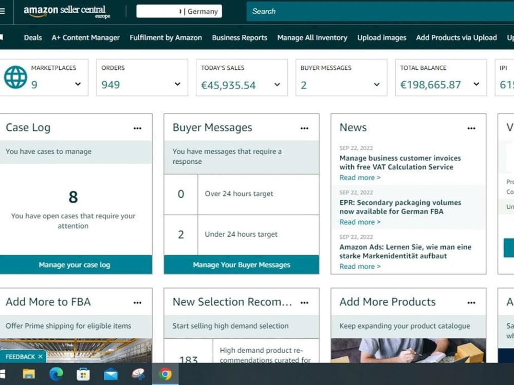The width and height of the screenshot is (514, 385).
Task: Click the Marketplaces globe icon
Action: tap(15, 78)
